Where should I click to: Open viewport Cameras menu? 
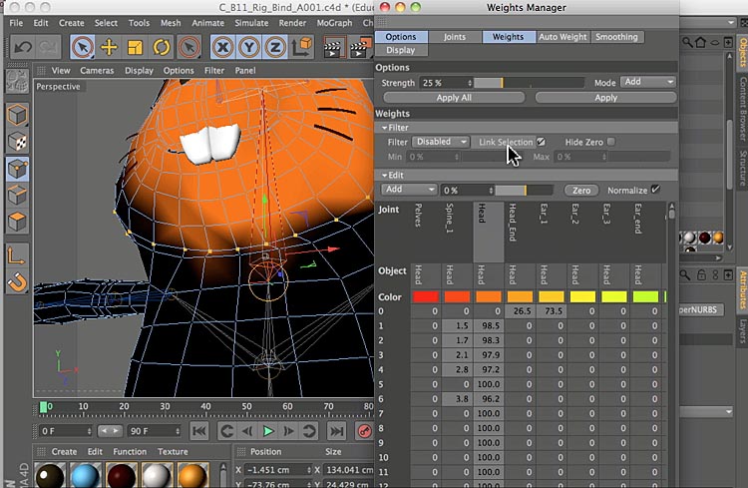pyautogui.click(x=97, y=70)
